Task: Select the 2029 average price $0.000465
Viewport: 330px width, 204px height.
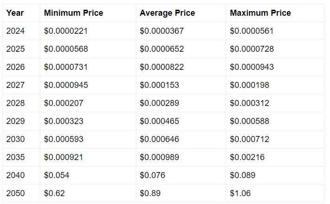Action: tap(159, 121)
